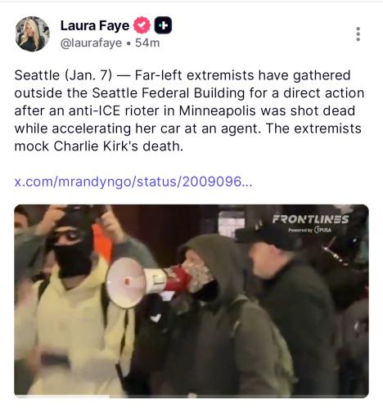Click the video progress bar at bottom

coord(191,396)
